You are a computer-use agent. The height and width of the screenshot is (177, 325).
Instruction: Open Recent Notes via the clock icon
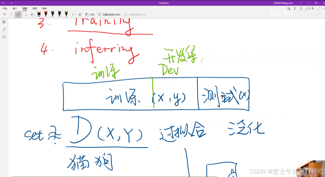(x=4, y=37)
